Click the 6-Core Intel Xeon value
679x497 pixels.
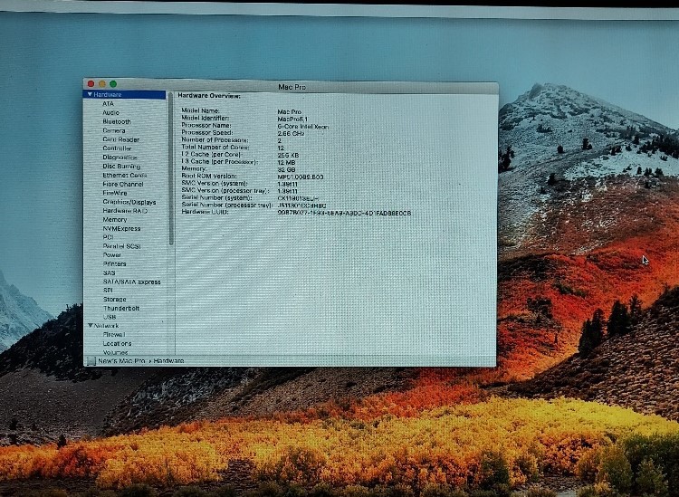click(x=303, y=127)
